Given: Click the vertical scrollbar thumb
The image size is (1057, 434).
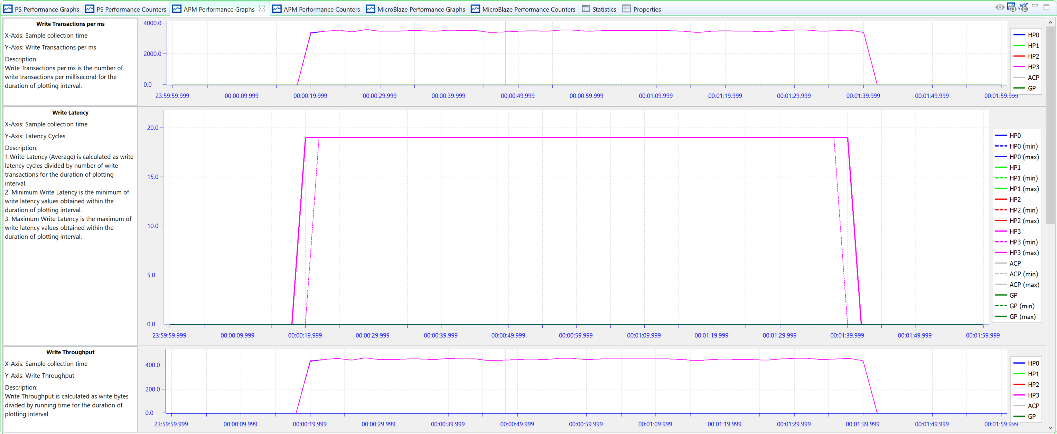Looking at the screenshot, I should [1050, 123].
